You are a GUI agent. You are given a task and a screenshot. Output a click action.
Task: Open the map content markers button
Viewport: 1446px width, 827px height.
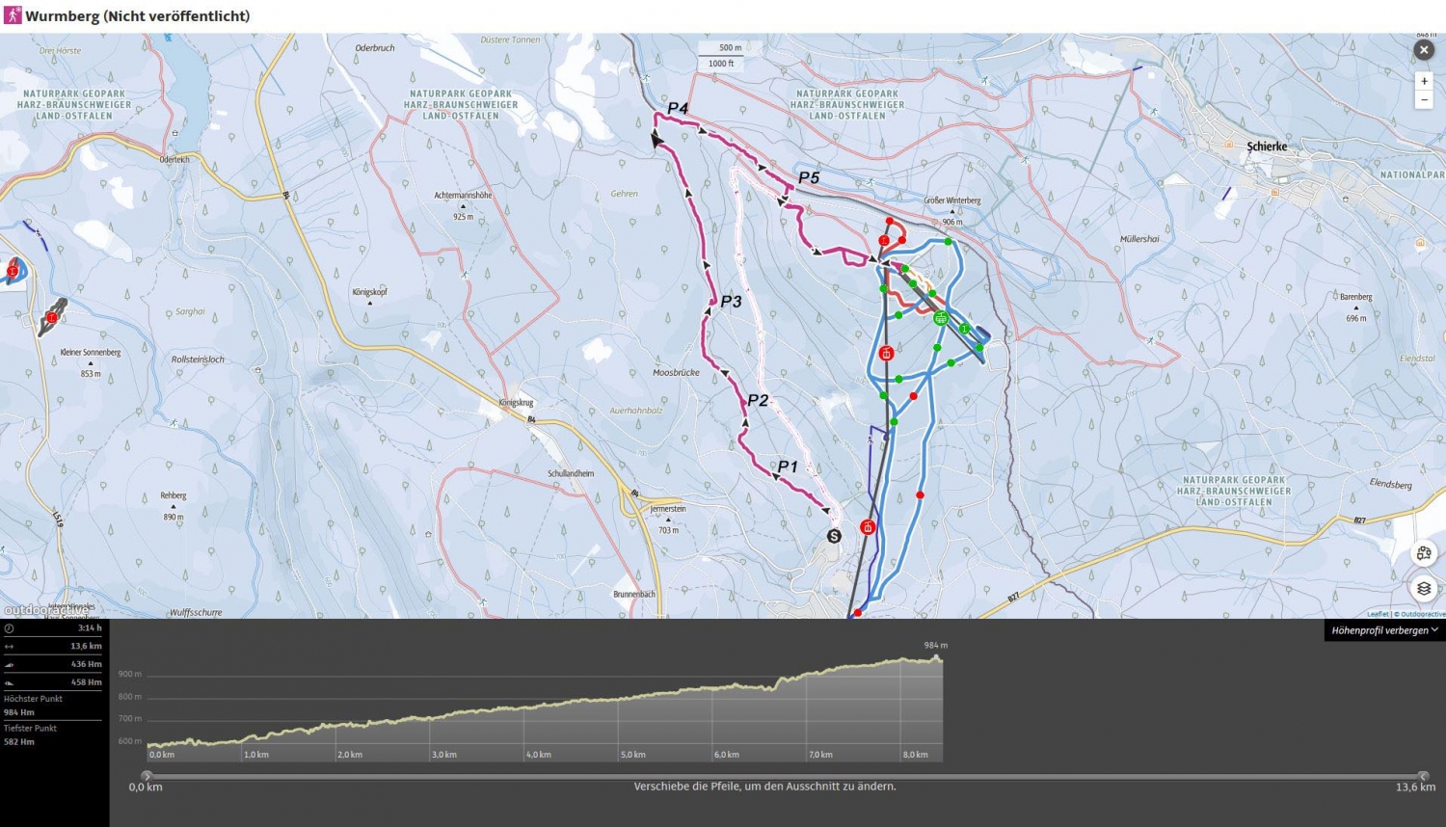coord(1424,553)
